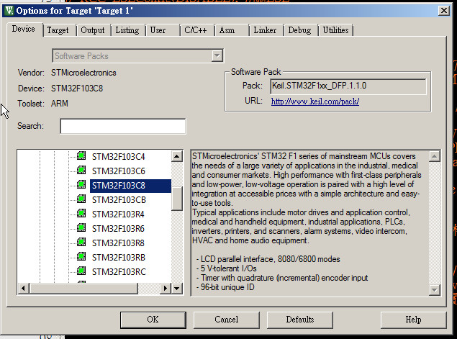Viewport: 457px width, 339px height.
Task: Select STM32F103R8 in the device tree
Action: (x=118, y=243)
